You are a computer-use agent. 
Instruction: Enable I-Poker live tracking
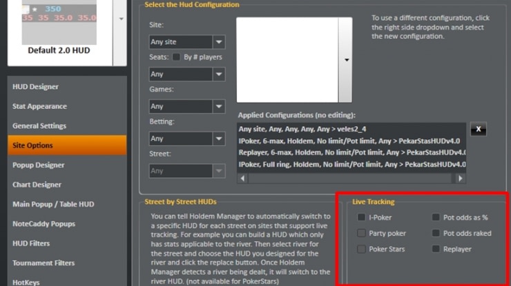[361, 217]
